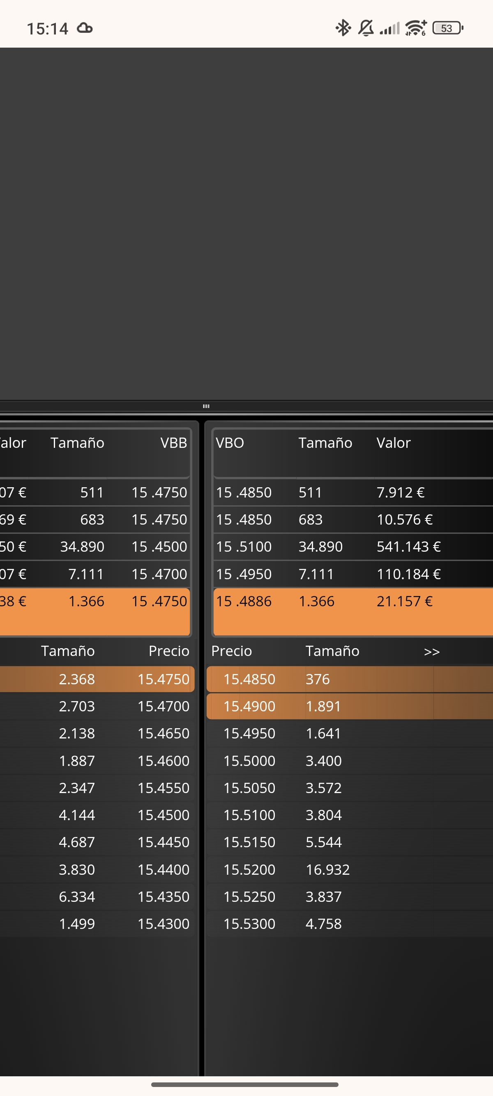Tap the battery level indicator

pos(447,28)
